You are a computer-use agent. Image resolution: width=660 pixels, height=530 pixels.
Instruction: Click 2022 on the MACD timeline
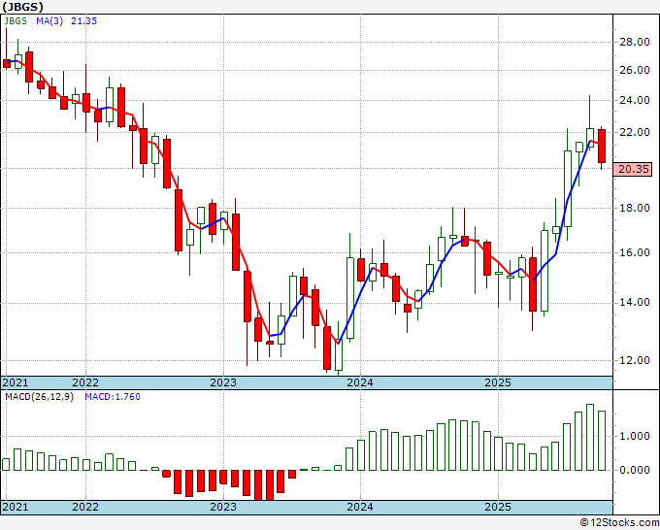pyautogui.click(x=85, y=507)
